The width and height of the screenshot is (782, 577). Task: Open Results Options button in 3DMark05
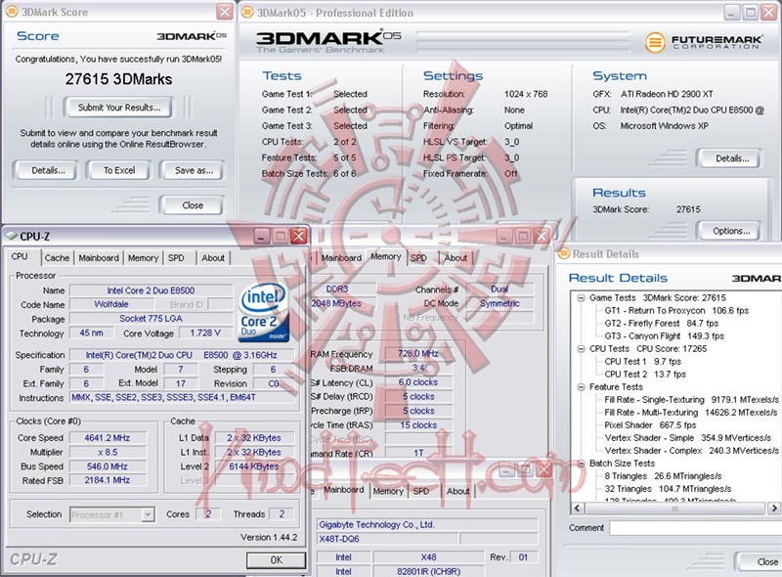coord(728,231)
